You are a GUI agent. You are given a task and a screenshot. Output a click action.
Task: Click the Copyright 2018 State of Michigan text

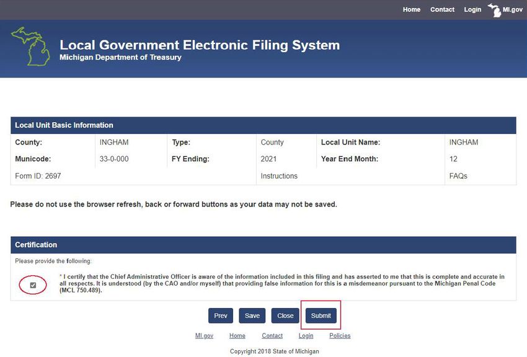pos(274,351)
